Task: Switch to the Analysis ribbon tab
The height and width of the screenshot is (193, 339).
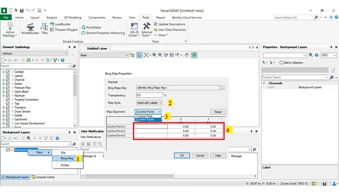Action: (x=52, y=17)
